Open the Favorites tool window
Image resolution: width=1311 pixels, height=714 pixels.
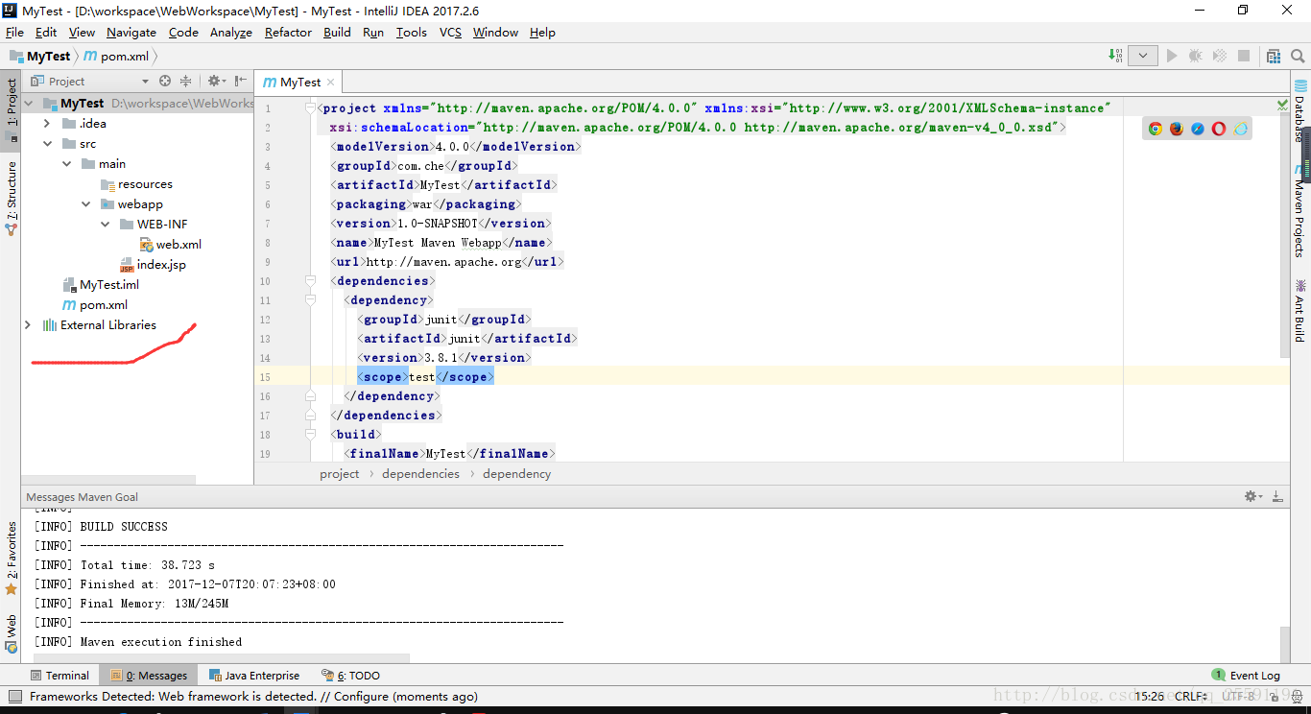click(12, 559)
